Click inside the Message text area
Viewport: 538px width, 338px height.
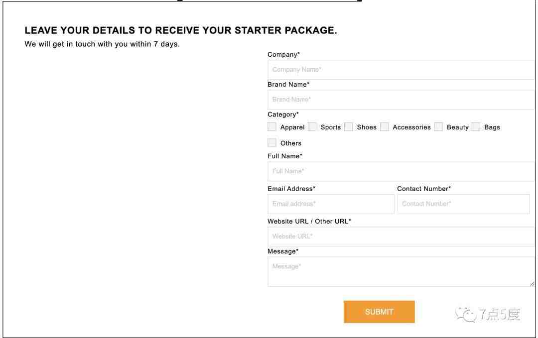pyautogui.click(x=401, y=271)
